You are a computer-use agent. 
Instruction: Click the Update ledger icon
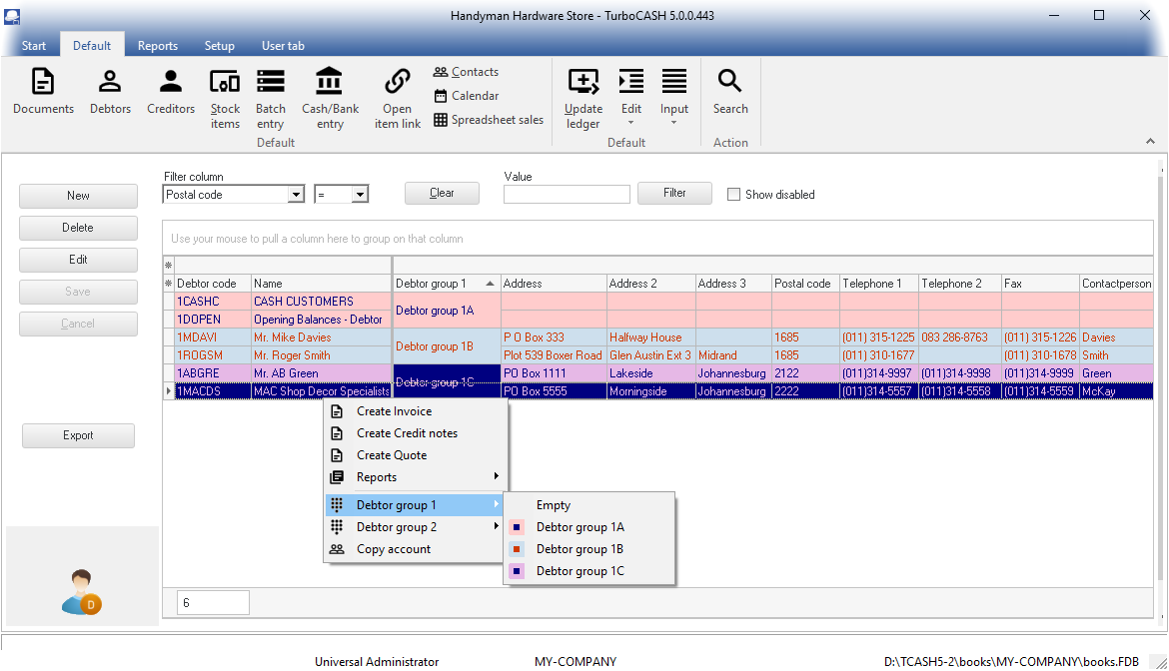pos(583,98)
